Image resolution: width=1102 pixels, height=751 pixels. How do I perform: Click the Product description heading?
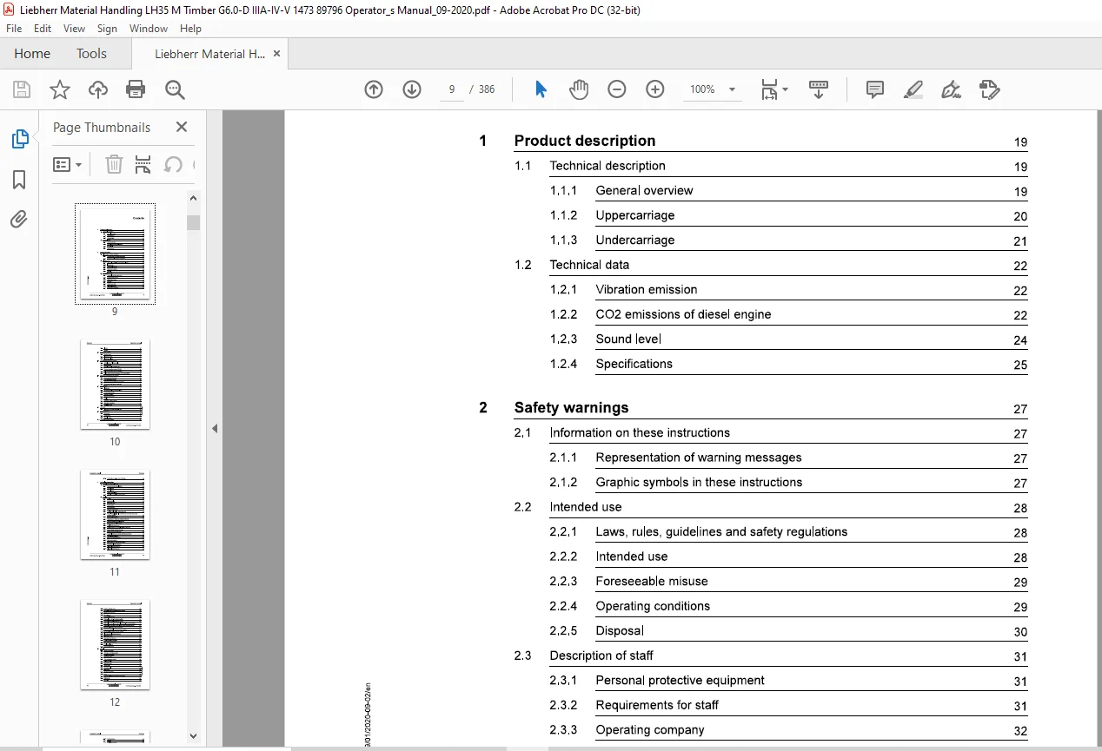pyautogui.click(x=585, y=141)
